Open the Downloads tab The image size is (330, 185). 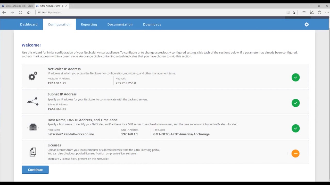click(152, 24)
